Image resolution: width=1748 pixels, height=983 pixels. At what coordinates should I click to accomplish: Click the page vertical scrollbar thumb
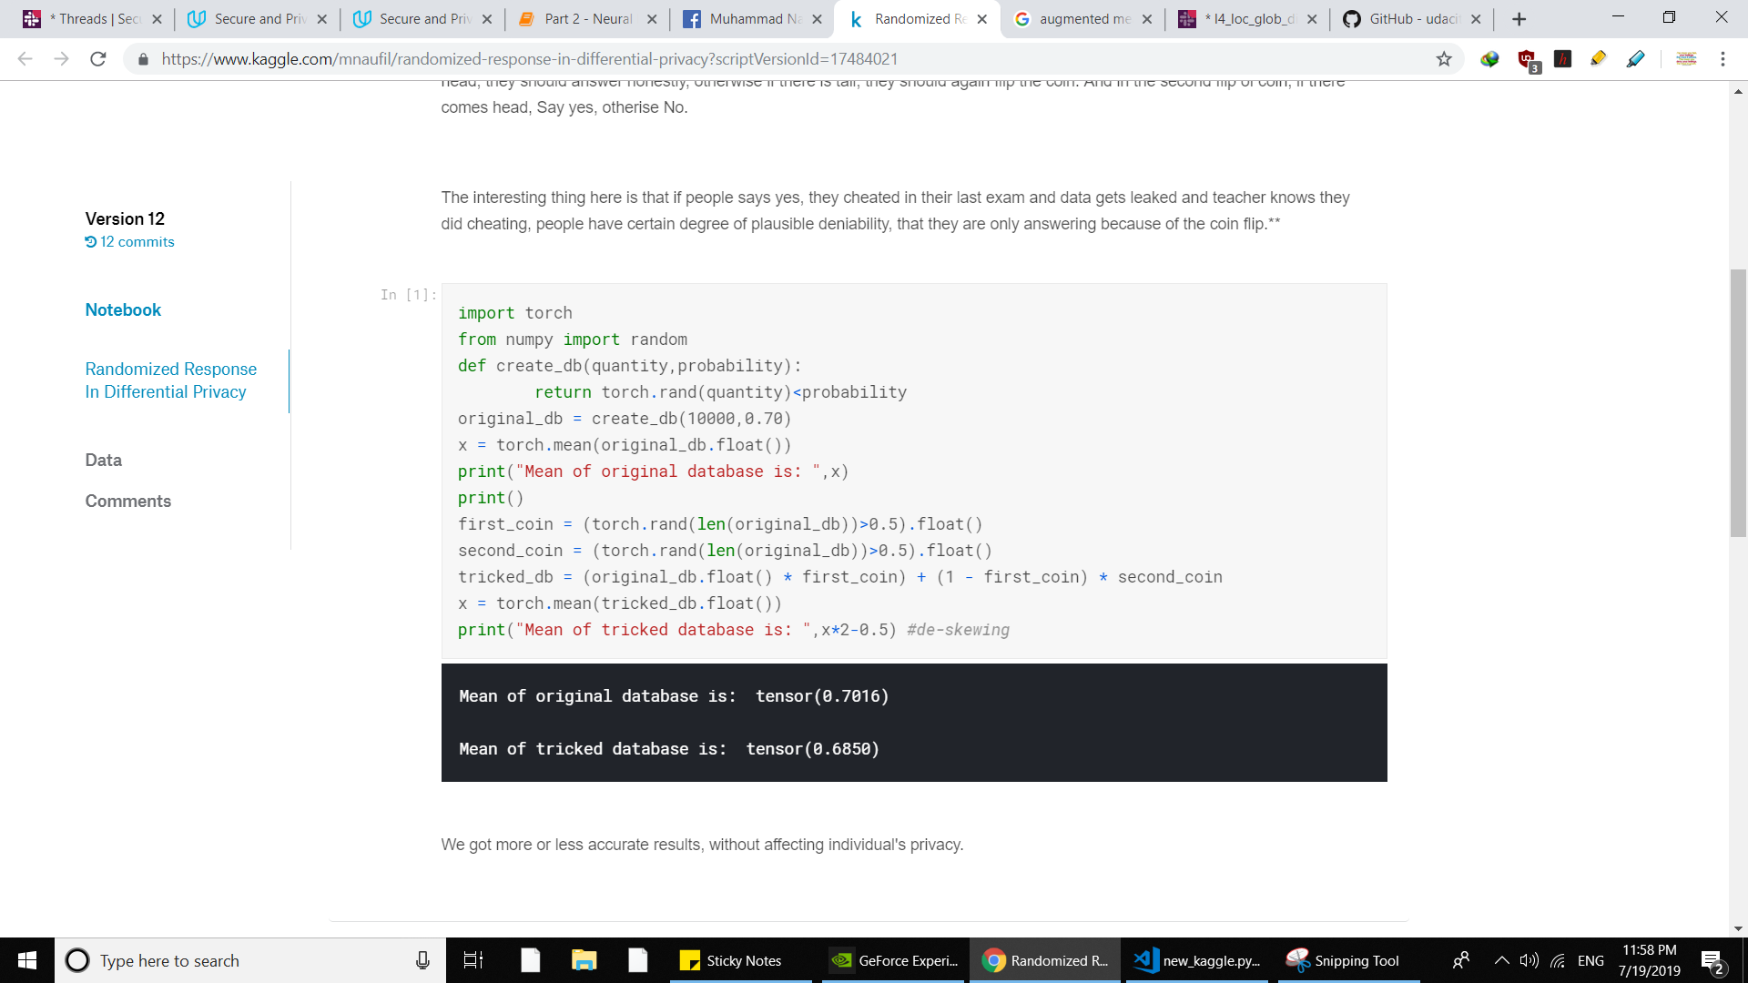pyautogui.click(x=1738, y=402)
